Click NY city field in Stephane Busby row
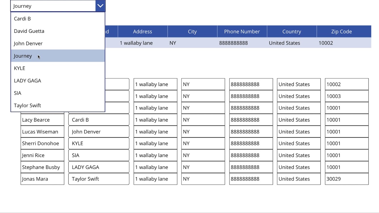 tap(203, 167)
